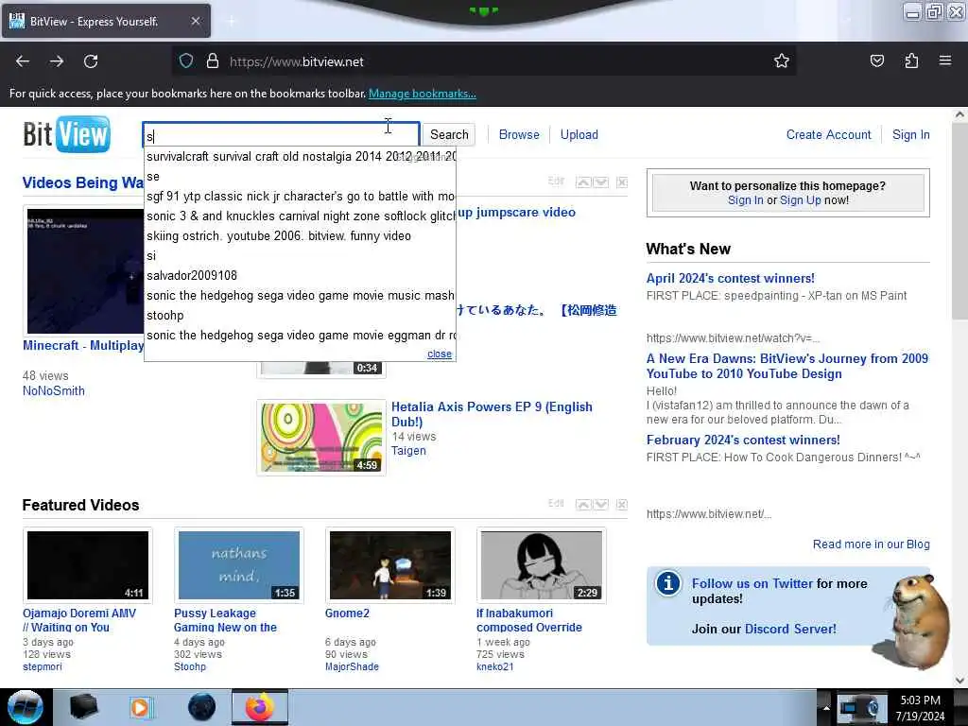Move Featured Videos module down
The image size is (968, 726).
(600, 505)
